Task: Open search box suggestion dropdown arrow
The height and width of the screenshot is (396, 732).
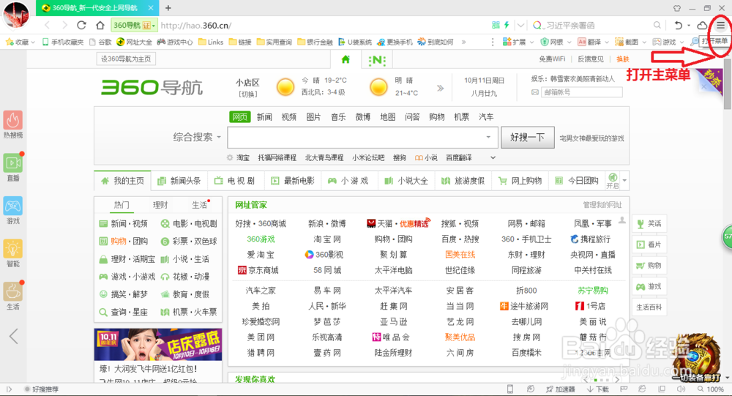Action: point(488,138)
